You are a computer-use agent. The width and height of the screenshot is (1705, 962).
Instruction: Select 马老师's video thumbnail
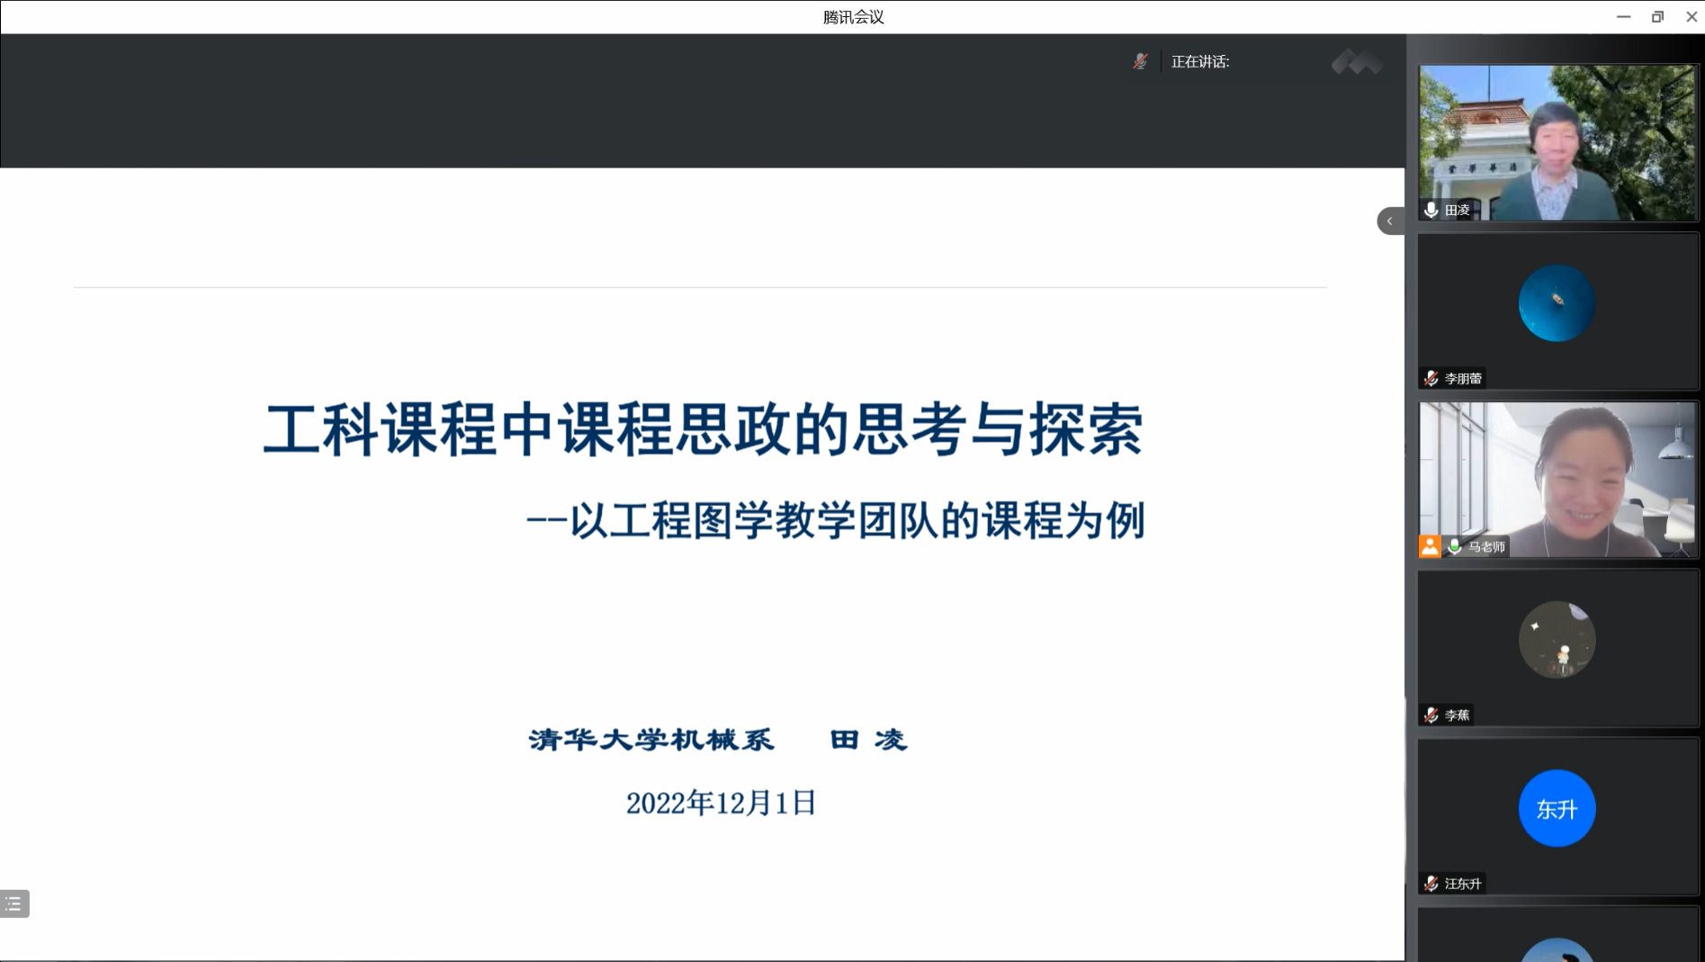point(1557,480)
